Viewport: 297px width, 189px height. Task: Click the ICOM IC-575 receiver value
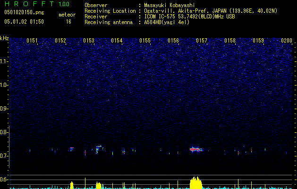[189, 17]
